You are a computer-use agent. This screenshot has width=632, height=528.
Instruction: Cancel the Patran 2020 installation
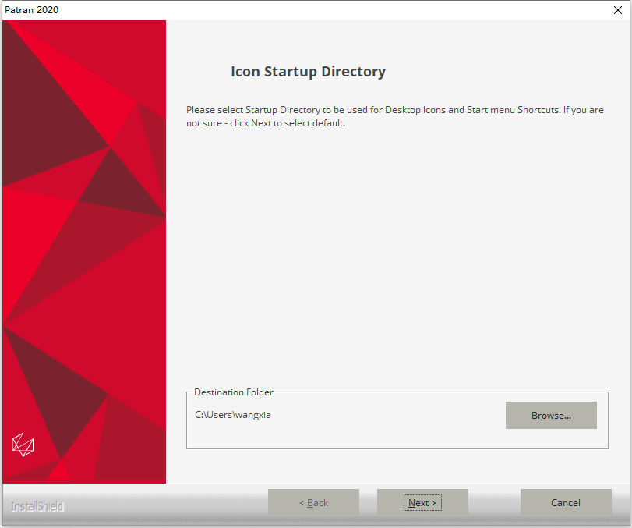click(x=566, y=502)
